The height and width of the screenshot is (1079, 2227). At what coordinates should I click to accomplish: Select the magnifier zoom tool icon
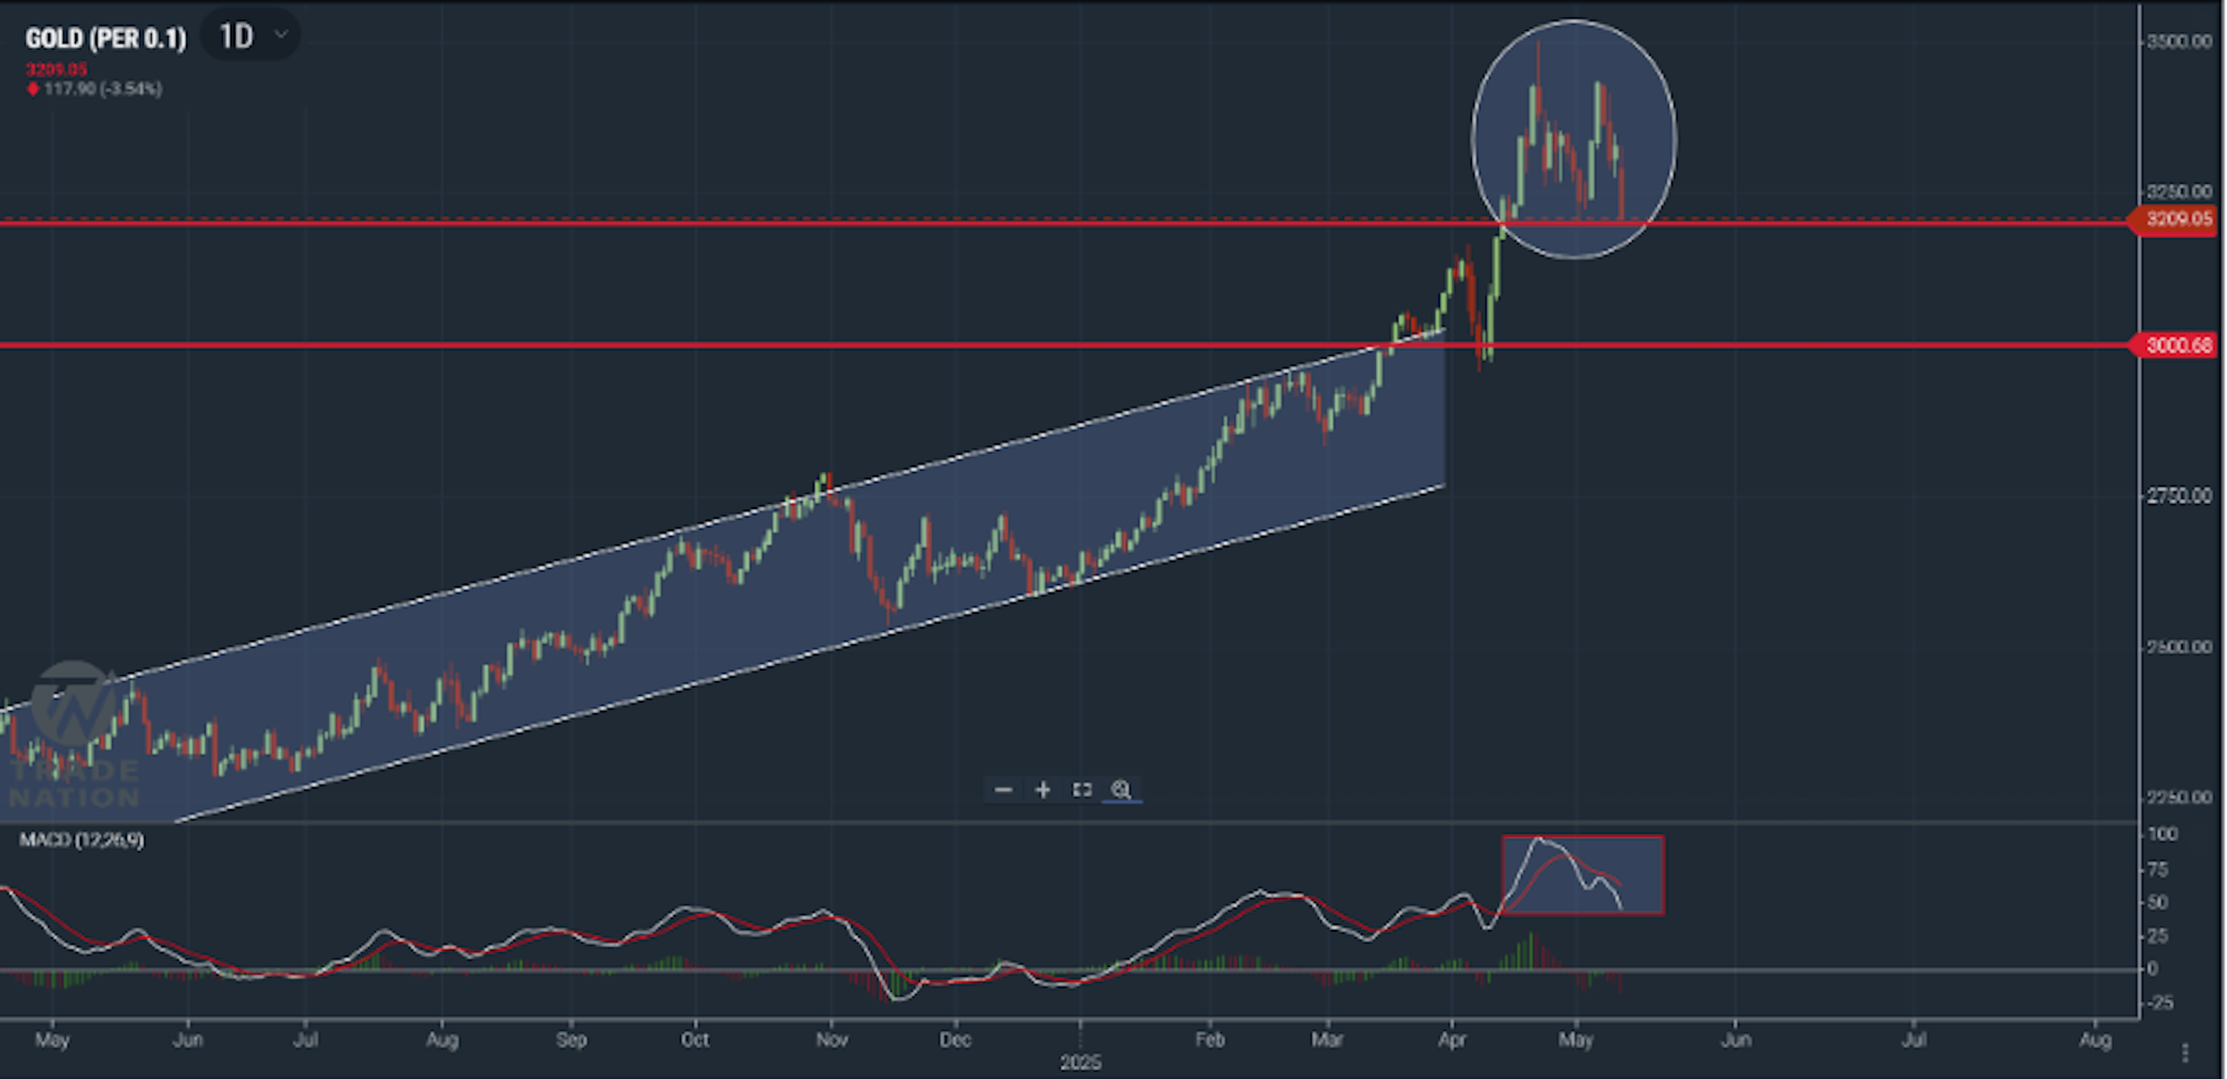point(1121,789)
